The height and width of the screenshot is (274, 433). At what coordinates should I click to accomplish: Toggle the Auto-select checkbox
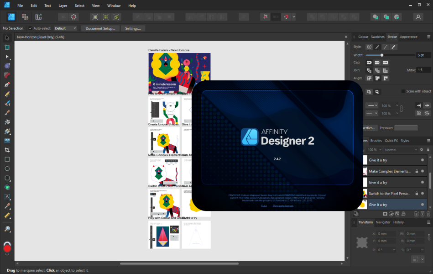click(x=31, y=28)
